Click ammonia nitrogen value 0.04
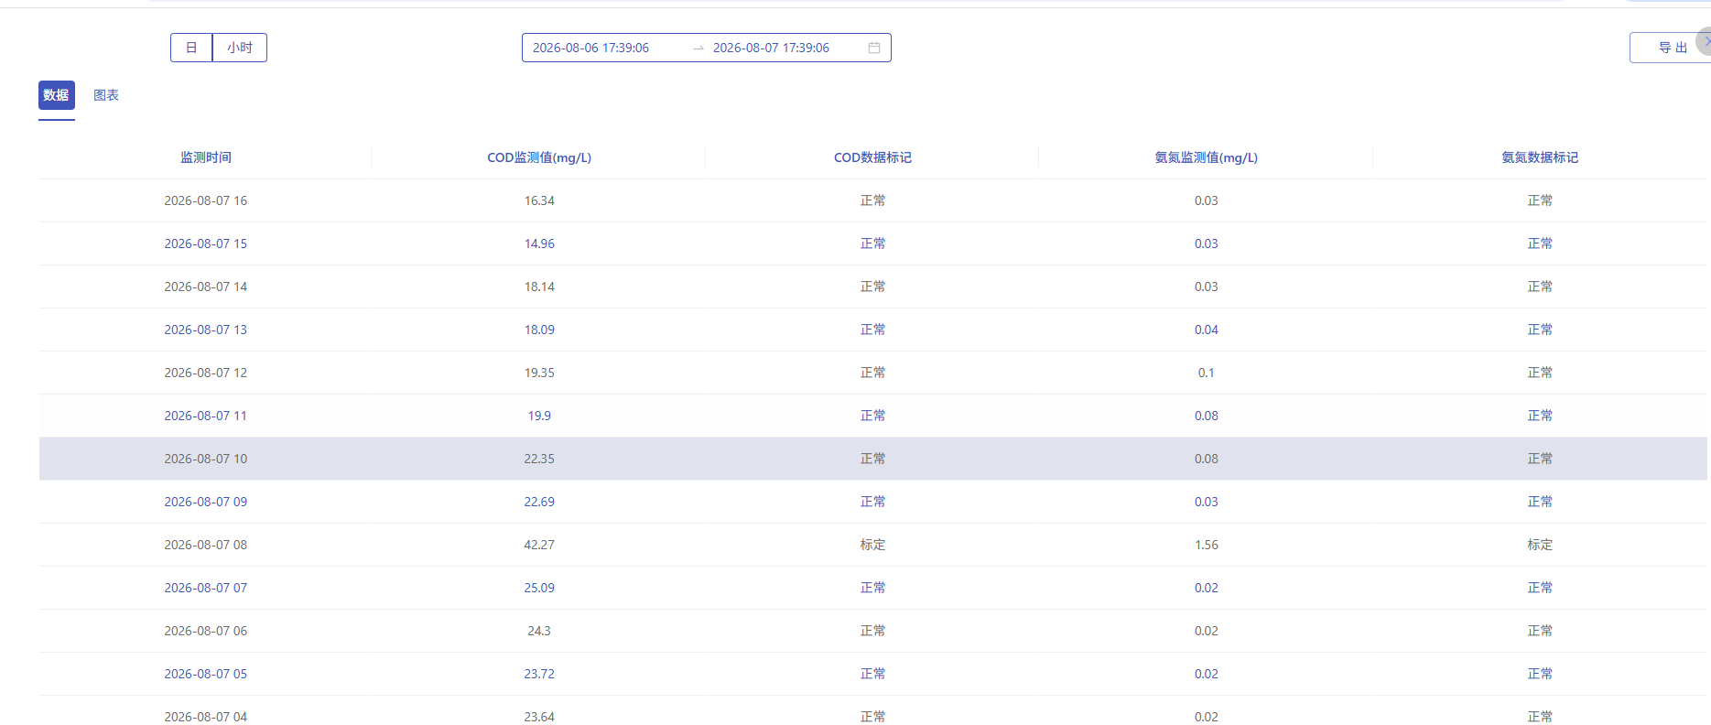This screenshot has width=1711, height=725. (x=1207, y=330)
